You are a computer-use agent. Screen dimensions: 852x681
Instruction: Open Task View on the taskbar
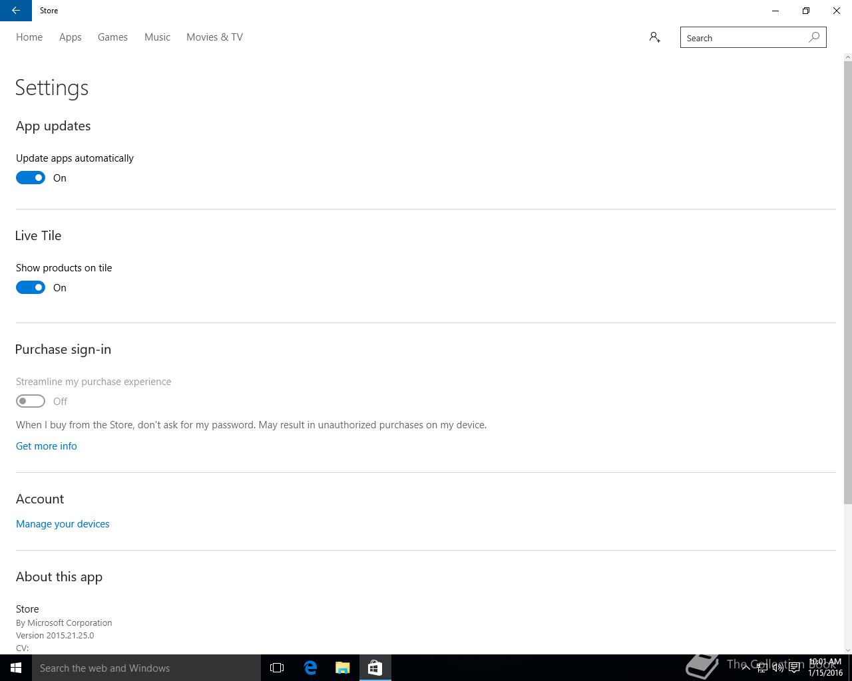pos(277,668)
